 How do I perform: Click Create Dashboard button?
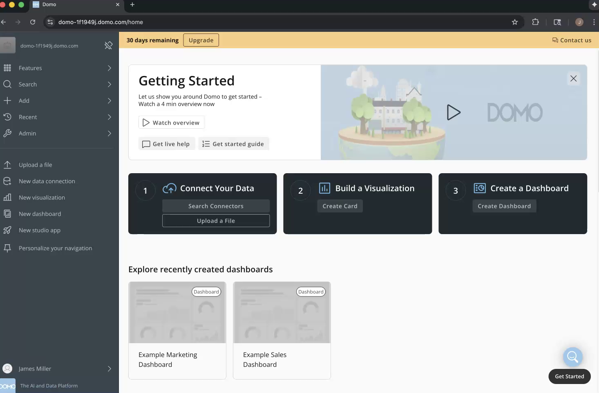[504, 206]
